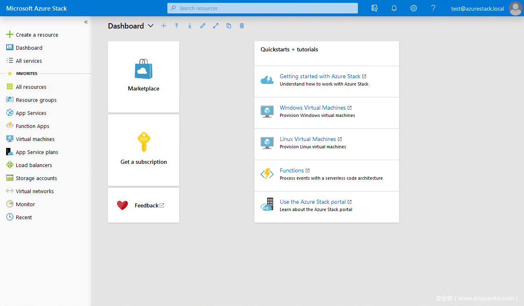Click the Load balancers diamond icon
This screenshot has width=524, height=306.
10,165
